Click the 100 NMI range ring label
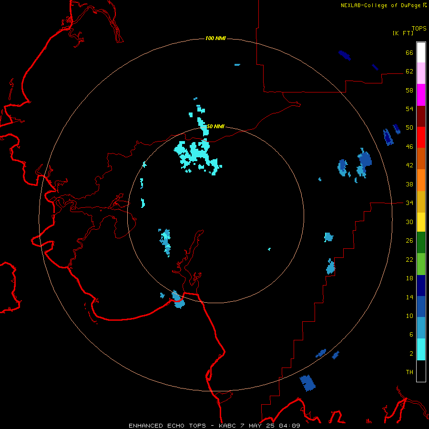429x429 pixels. click(215, 38)
